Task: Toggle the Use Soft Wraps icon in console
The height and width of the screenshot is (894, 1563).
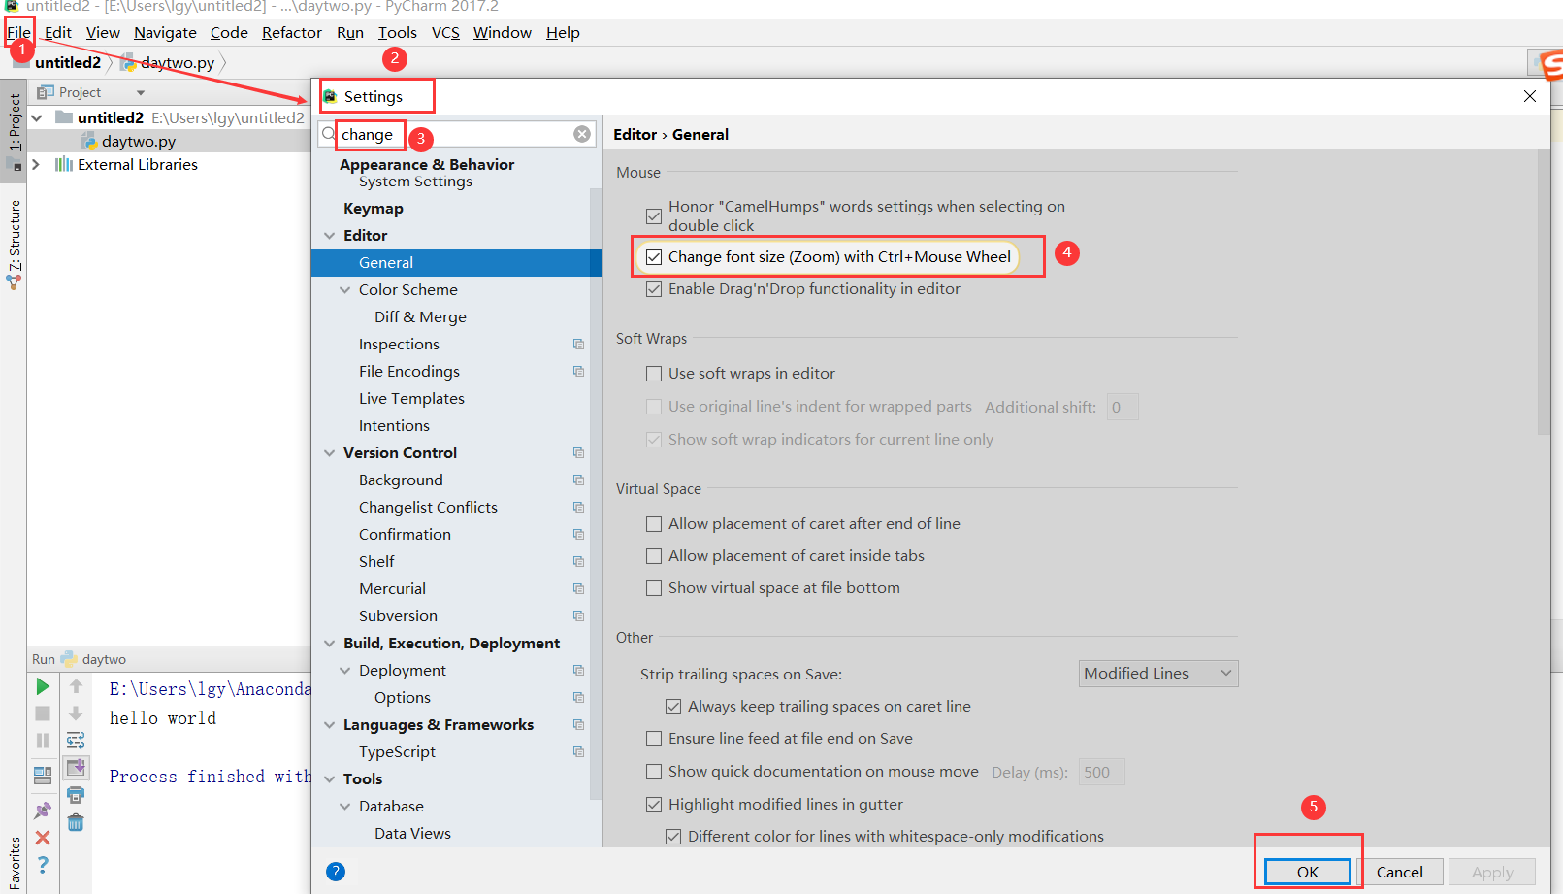Action: tap(76, 741)
